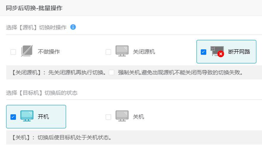Check the 不做操作 checkbox
The width and height of the screenshot is (262, 150).
(13, 52)
